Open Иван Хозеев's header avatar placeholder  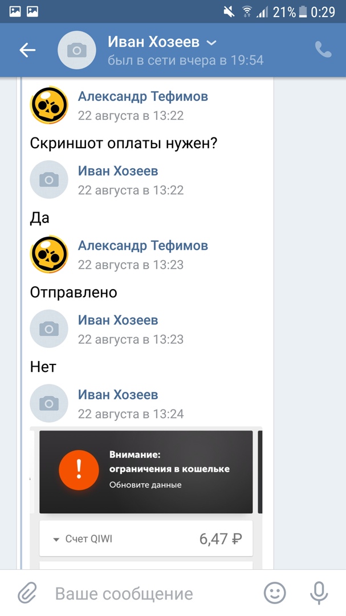(76, 50)
